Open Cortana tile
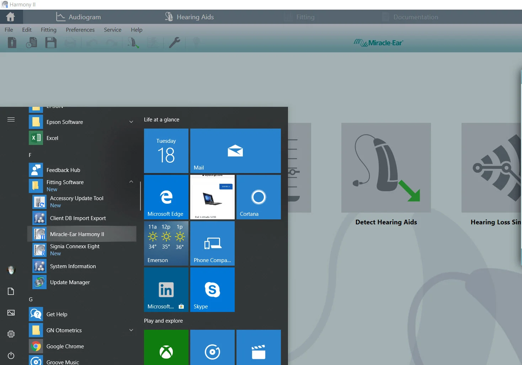 point(259,197)
